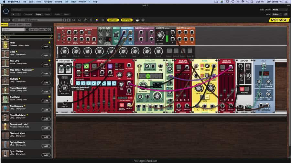Open the Sort dropdown
The height and width of the screenshot is (163, 291).
[x=33, y=30]
